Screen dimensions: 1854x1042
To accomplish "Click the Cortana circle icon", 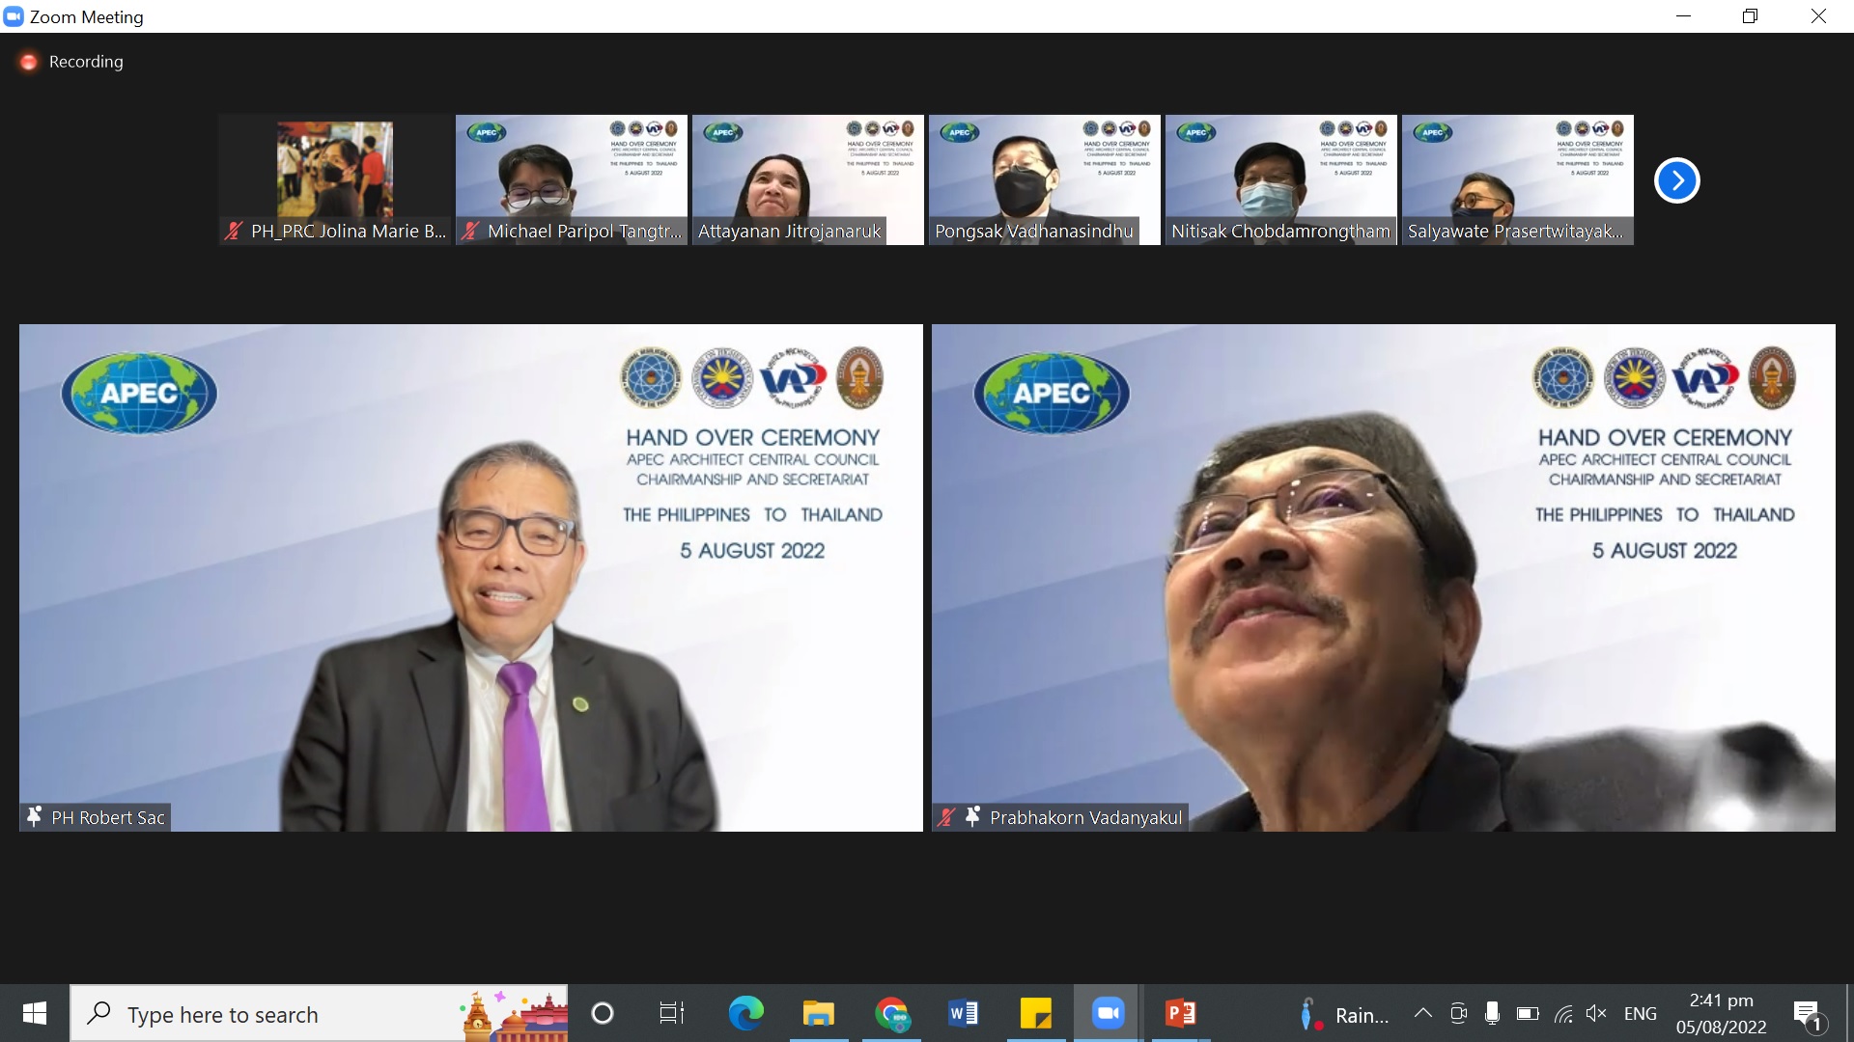I will (x=603, y=1013).
